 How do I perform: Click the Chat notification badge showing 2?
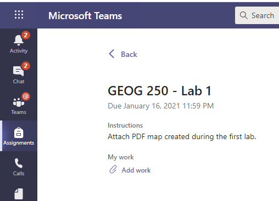26,66
